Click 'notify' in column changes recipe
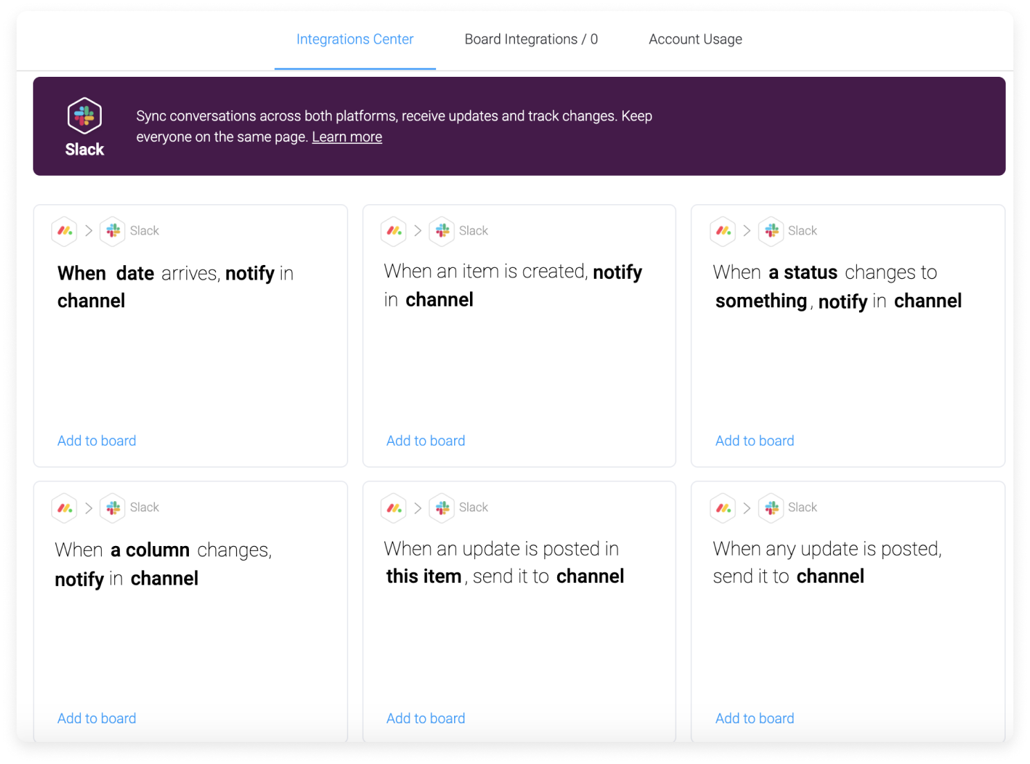Image resolution: width=1030 pixels, height=764 pixels. pyautogui.click(x=80, y=579)
